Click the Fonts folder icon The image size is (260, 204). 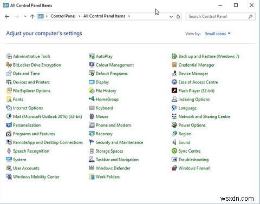[x=9, y=100]
